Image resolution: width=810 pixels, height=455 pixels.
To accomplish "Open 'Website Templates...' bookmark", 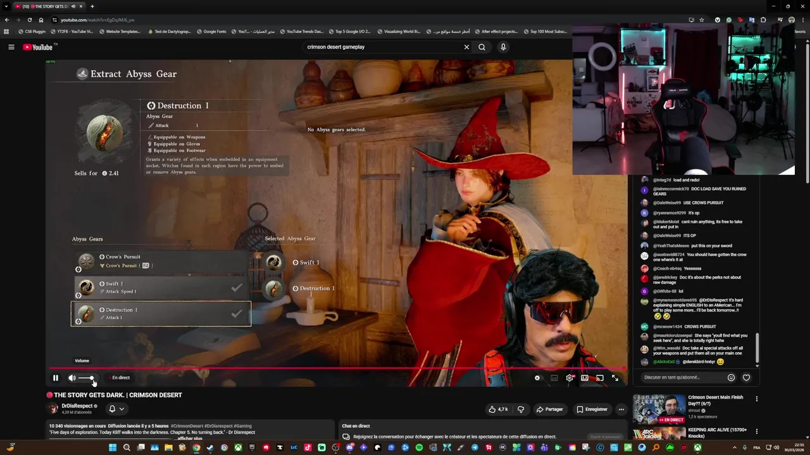I will pos(119,31).
